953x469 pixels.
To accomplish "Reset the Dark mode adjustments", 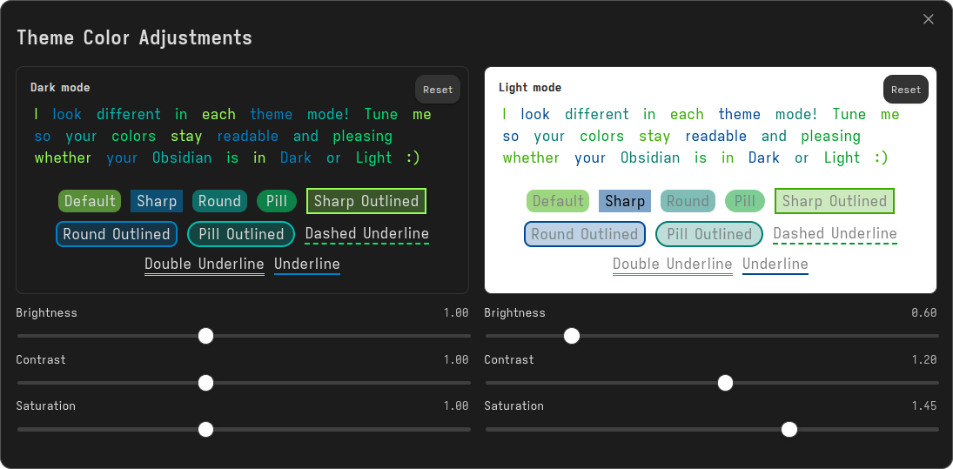I will coord(438,90).
